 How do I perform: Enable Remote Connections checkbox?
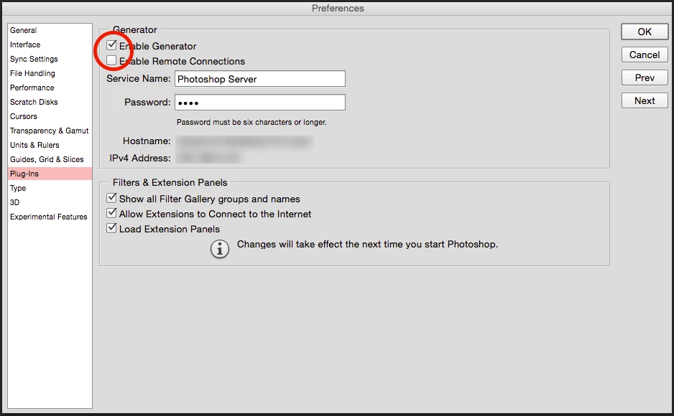point(112,60)
